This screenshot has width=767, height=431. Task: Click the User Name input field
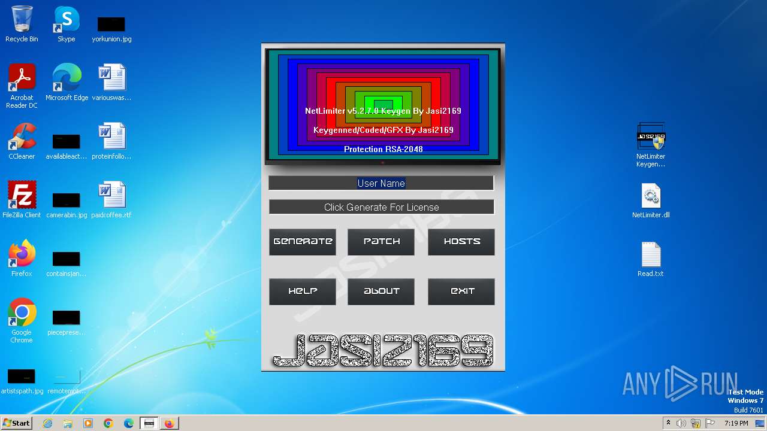coord(381,183)
